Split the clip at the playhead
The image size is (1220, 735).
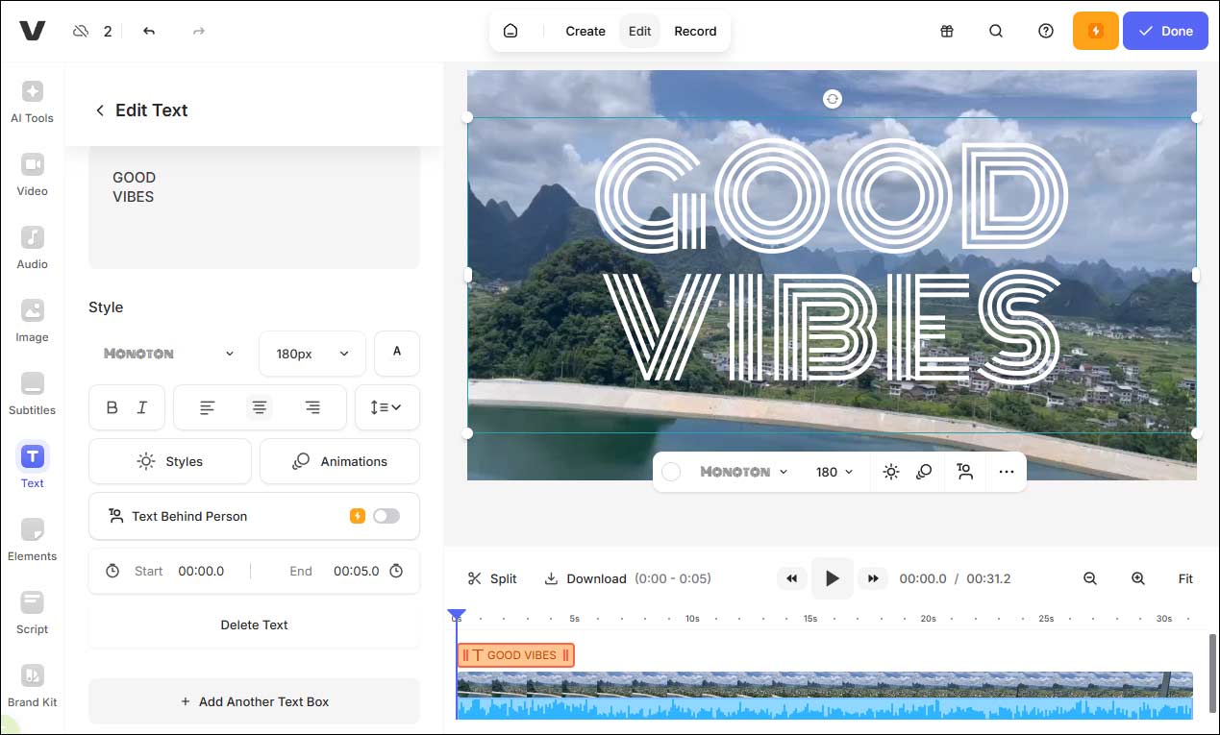coord(492,578)
